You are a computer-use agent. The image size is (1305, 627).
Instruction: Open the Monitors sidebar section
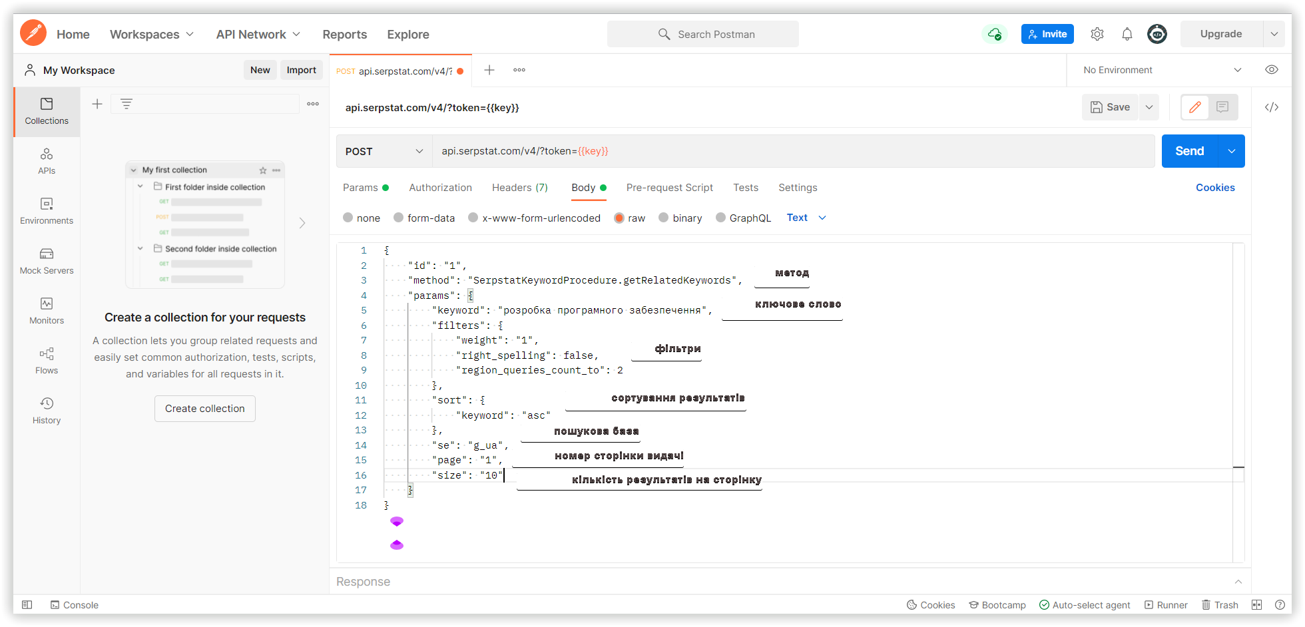click(47, 311)
